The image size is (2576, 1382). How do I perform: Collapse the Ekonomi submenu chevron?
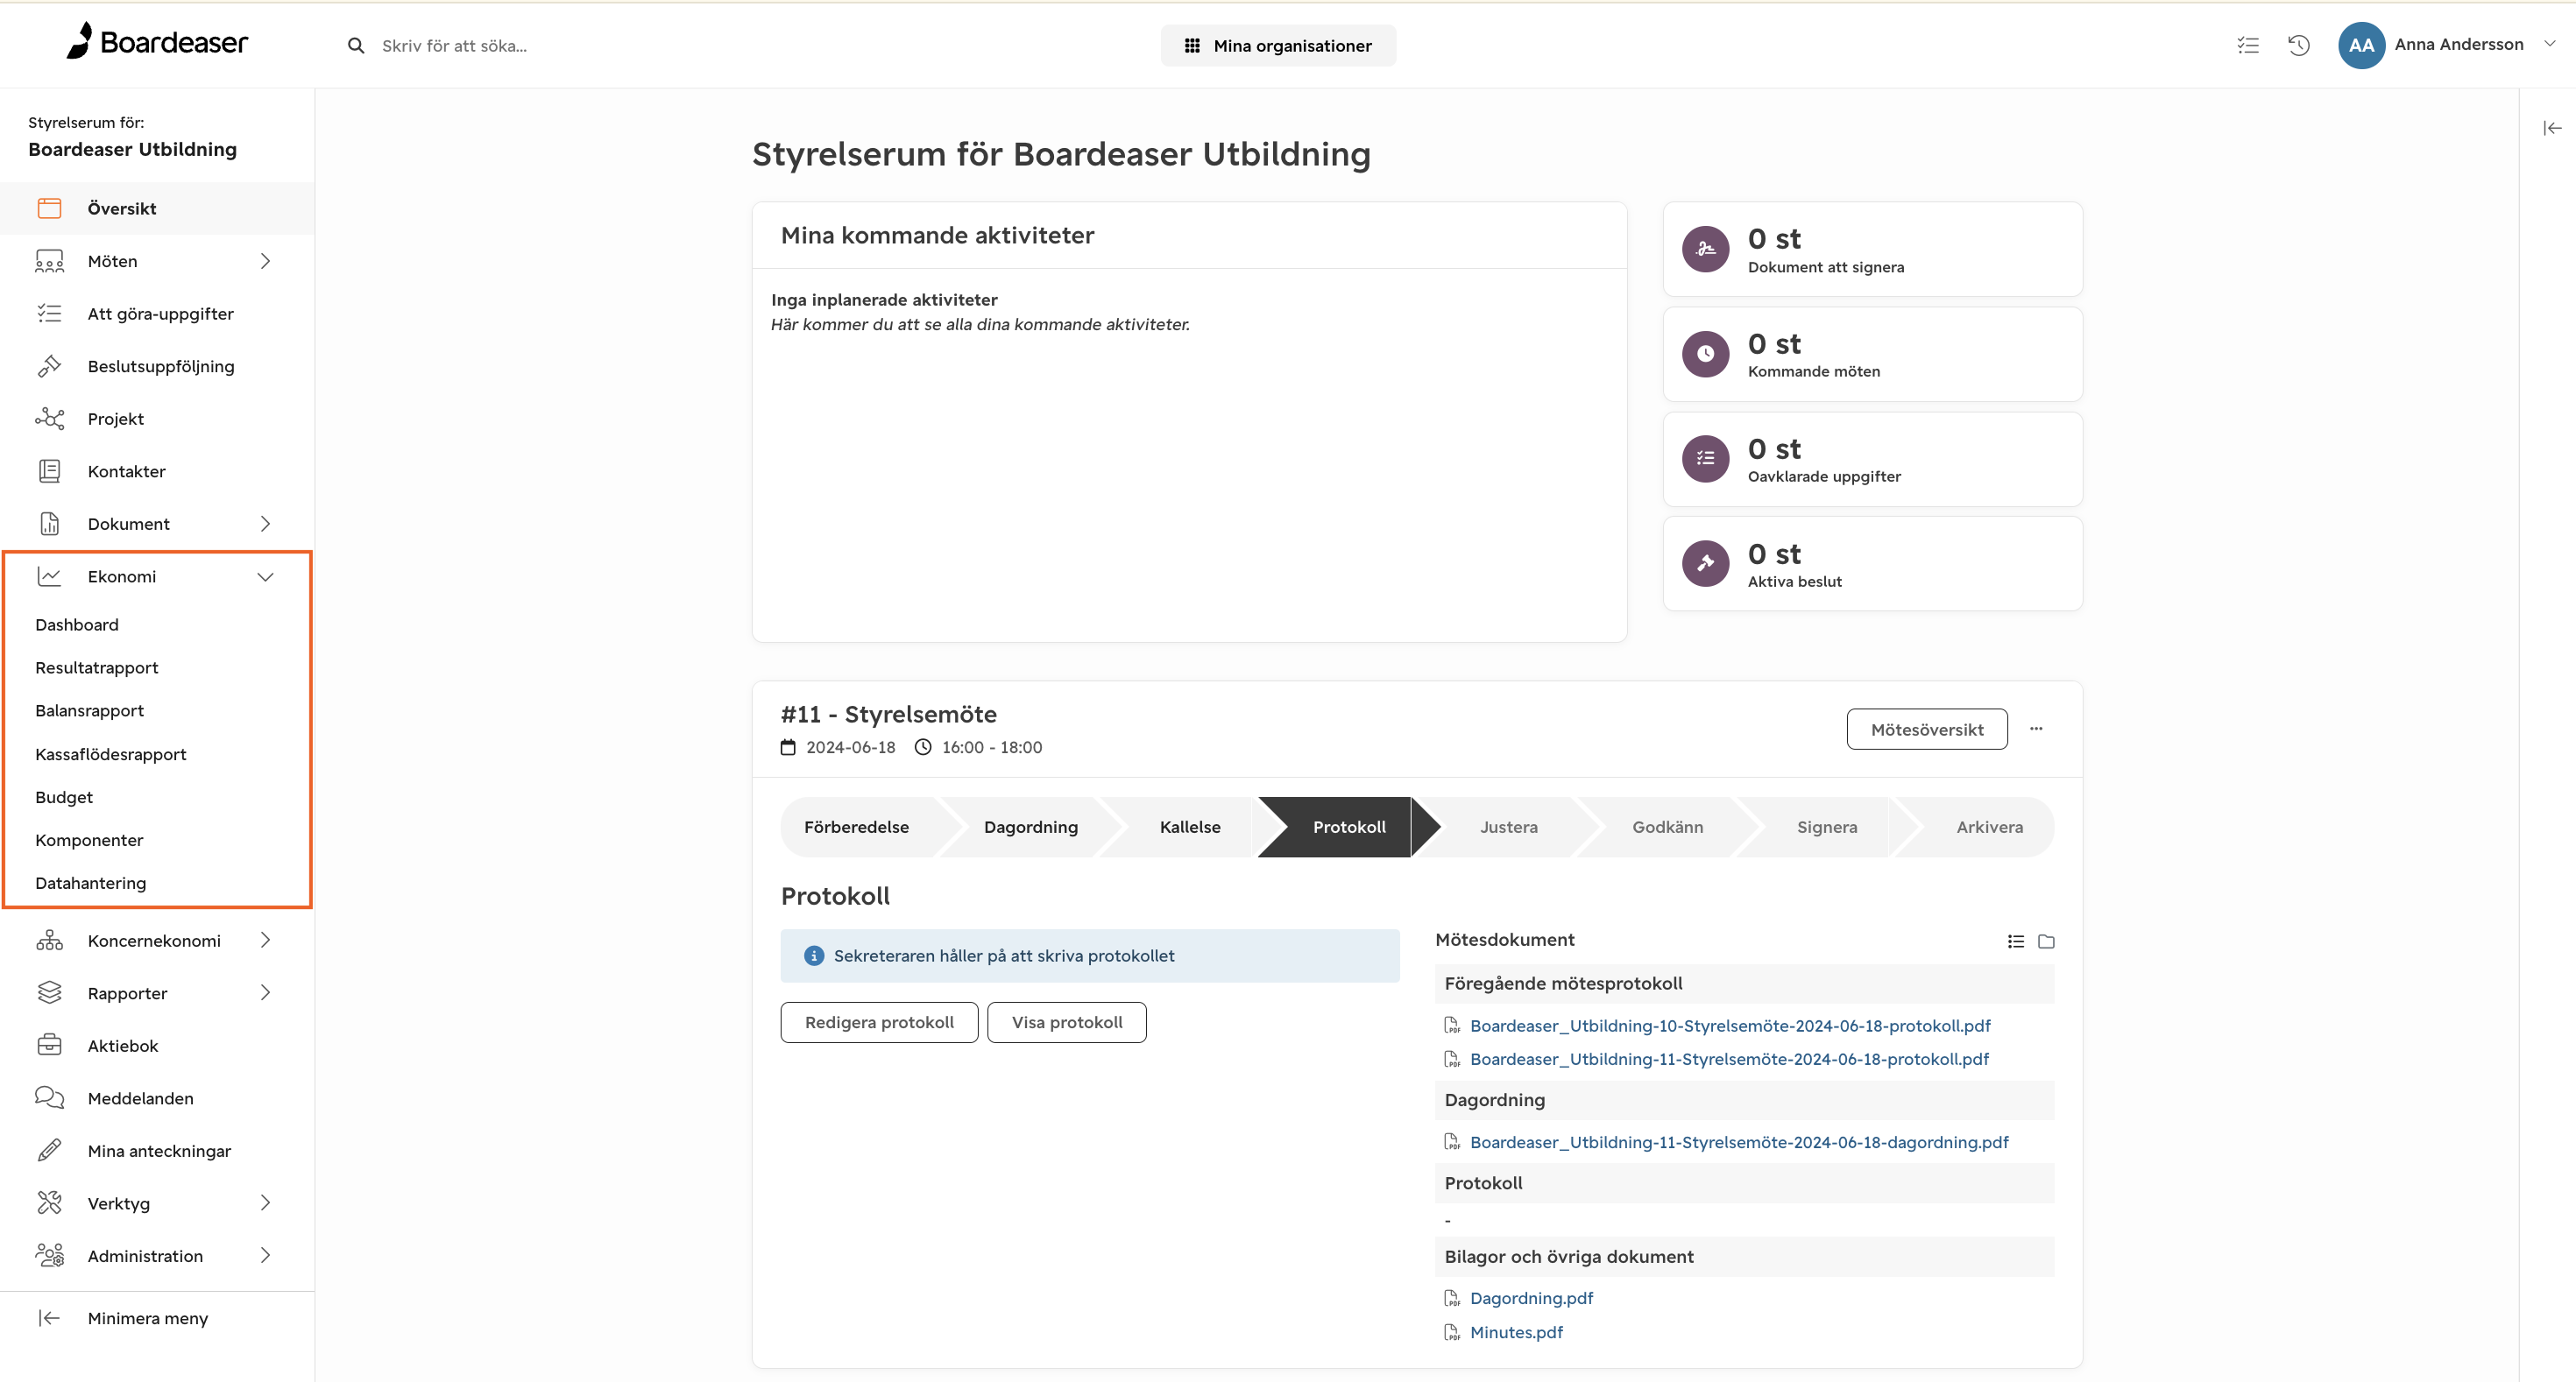(265, 576)
